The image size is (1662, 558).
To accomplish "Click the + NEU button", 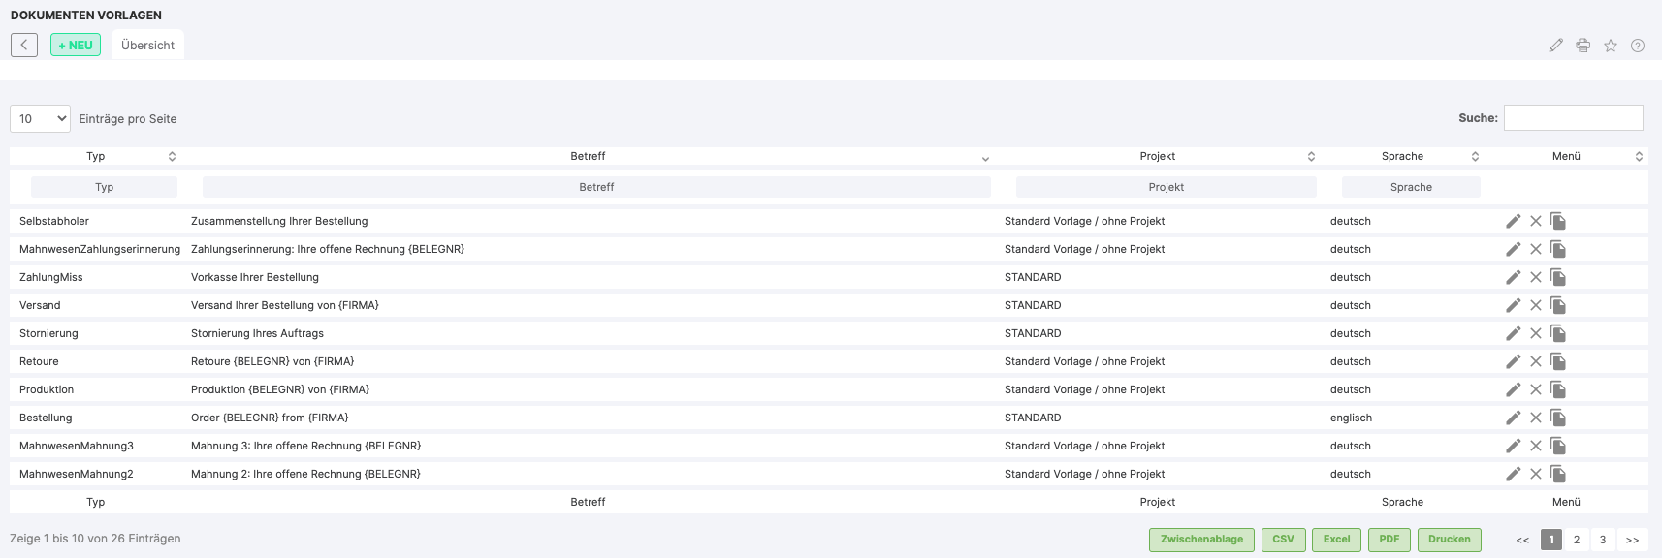I will point(76,46).
